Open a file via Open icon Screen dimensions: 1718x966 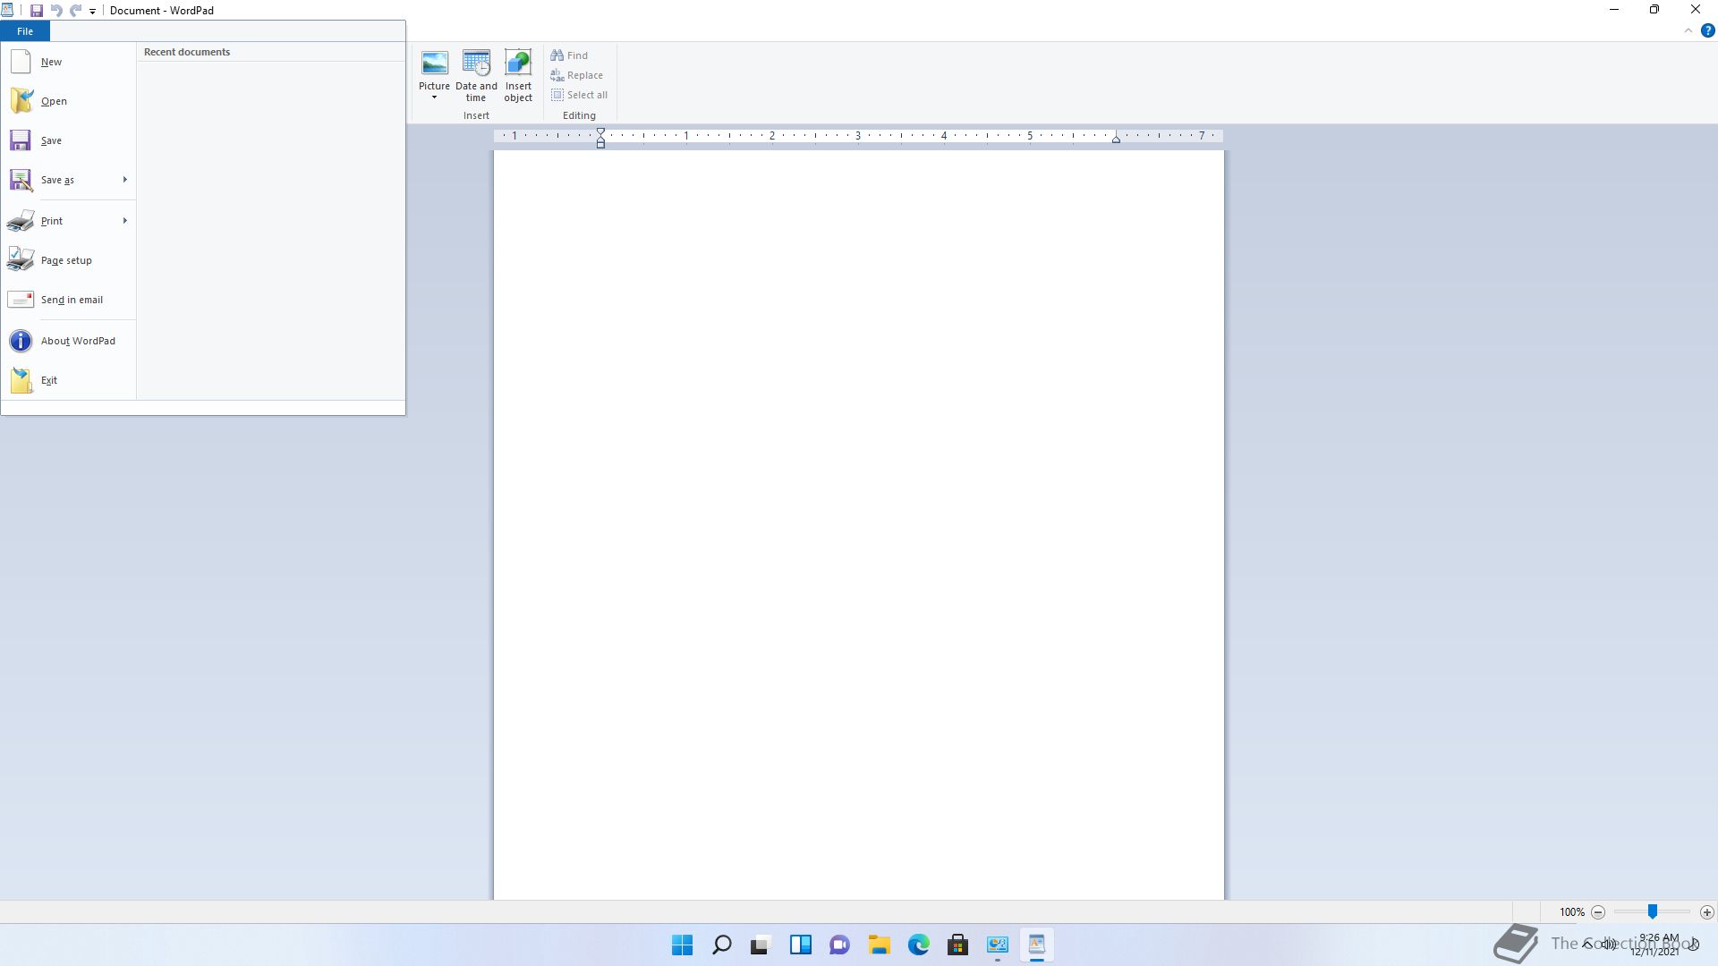click(x=21, y=101)
